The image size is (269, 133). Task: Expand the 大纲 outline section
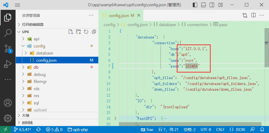(26, 115)
